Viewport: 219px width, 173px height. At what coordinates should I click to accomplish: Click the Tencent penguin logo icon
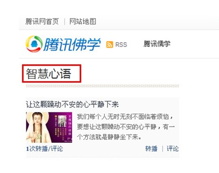point(34,44)
